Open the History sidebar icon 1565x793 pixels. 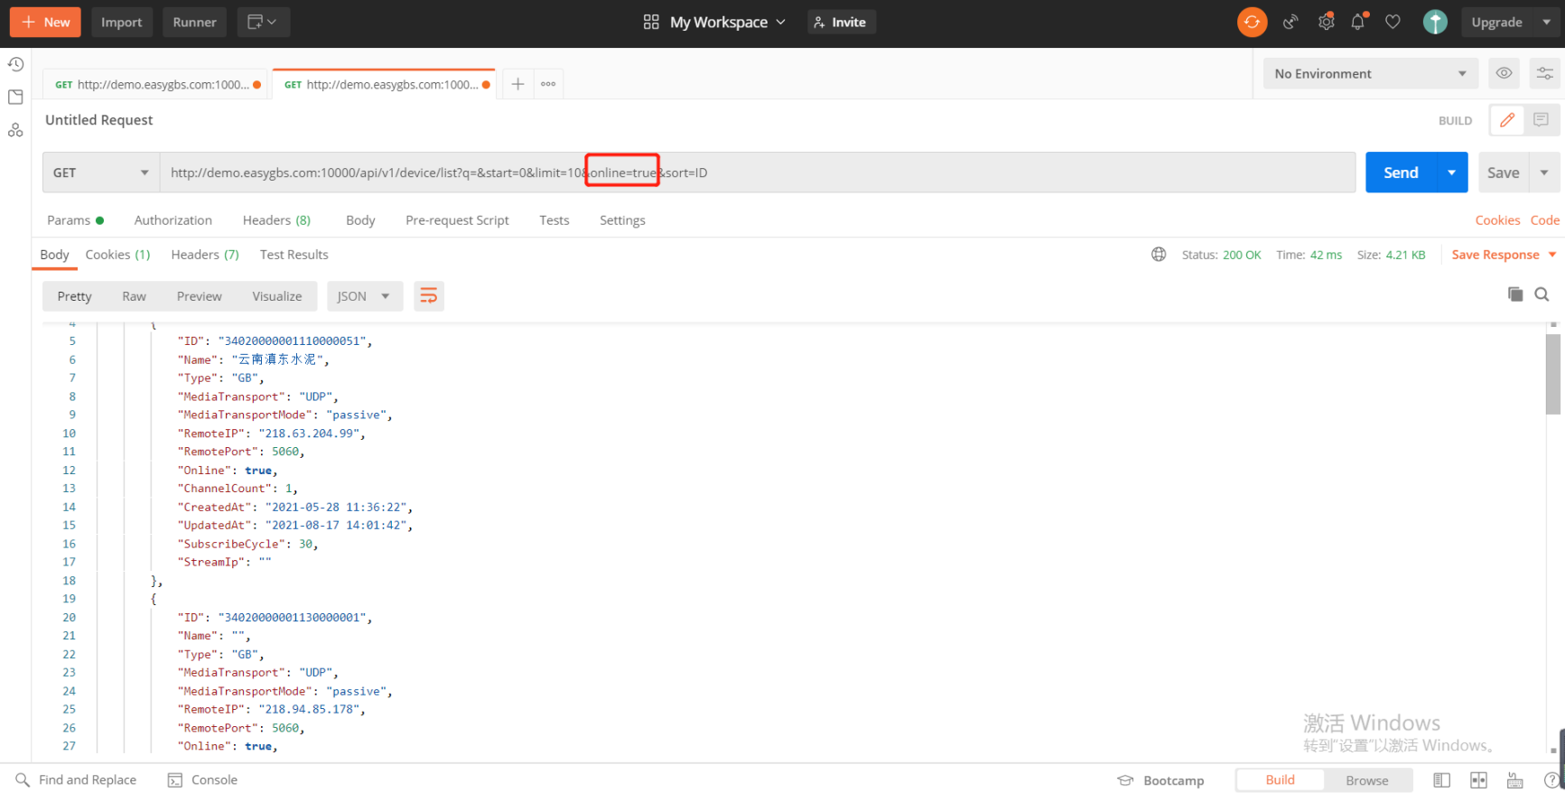[15, 64]
